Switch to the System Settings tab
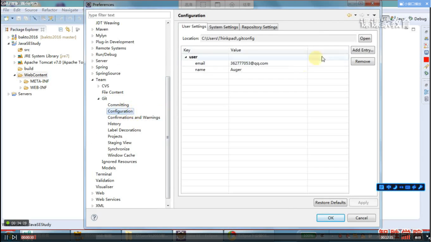The image size is (431, 242). point(223,27)
